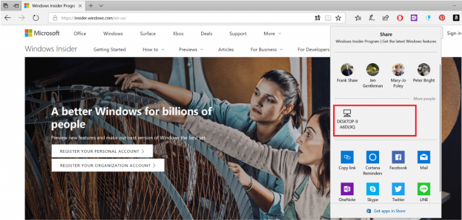Go back using the browser back arrow

(x=7, y=18)
